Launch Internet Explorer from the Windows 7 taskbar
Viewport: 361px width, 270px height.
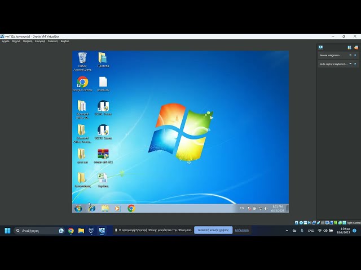92,209
